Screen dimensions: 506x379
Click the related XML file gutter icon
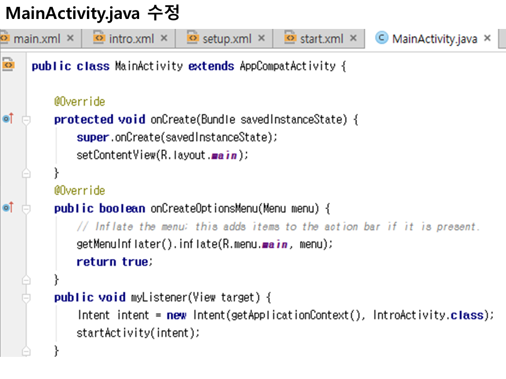[7, 65]
